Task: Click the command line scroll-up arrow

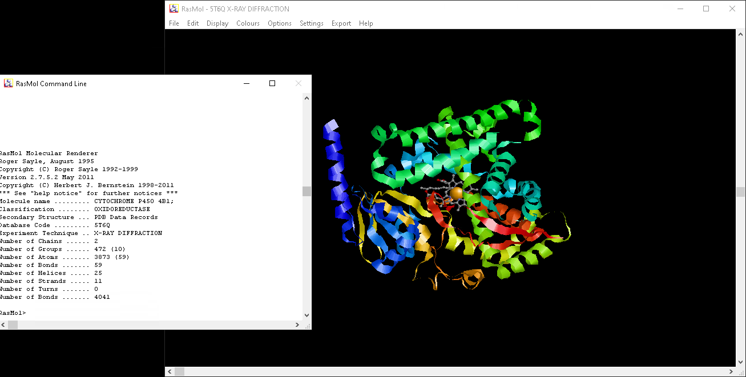Action: 307,98
